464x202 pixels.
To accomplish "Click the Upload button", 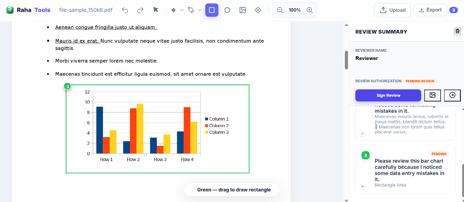I will click(x=392, y=10).
